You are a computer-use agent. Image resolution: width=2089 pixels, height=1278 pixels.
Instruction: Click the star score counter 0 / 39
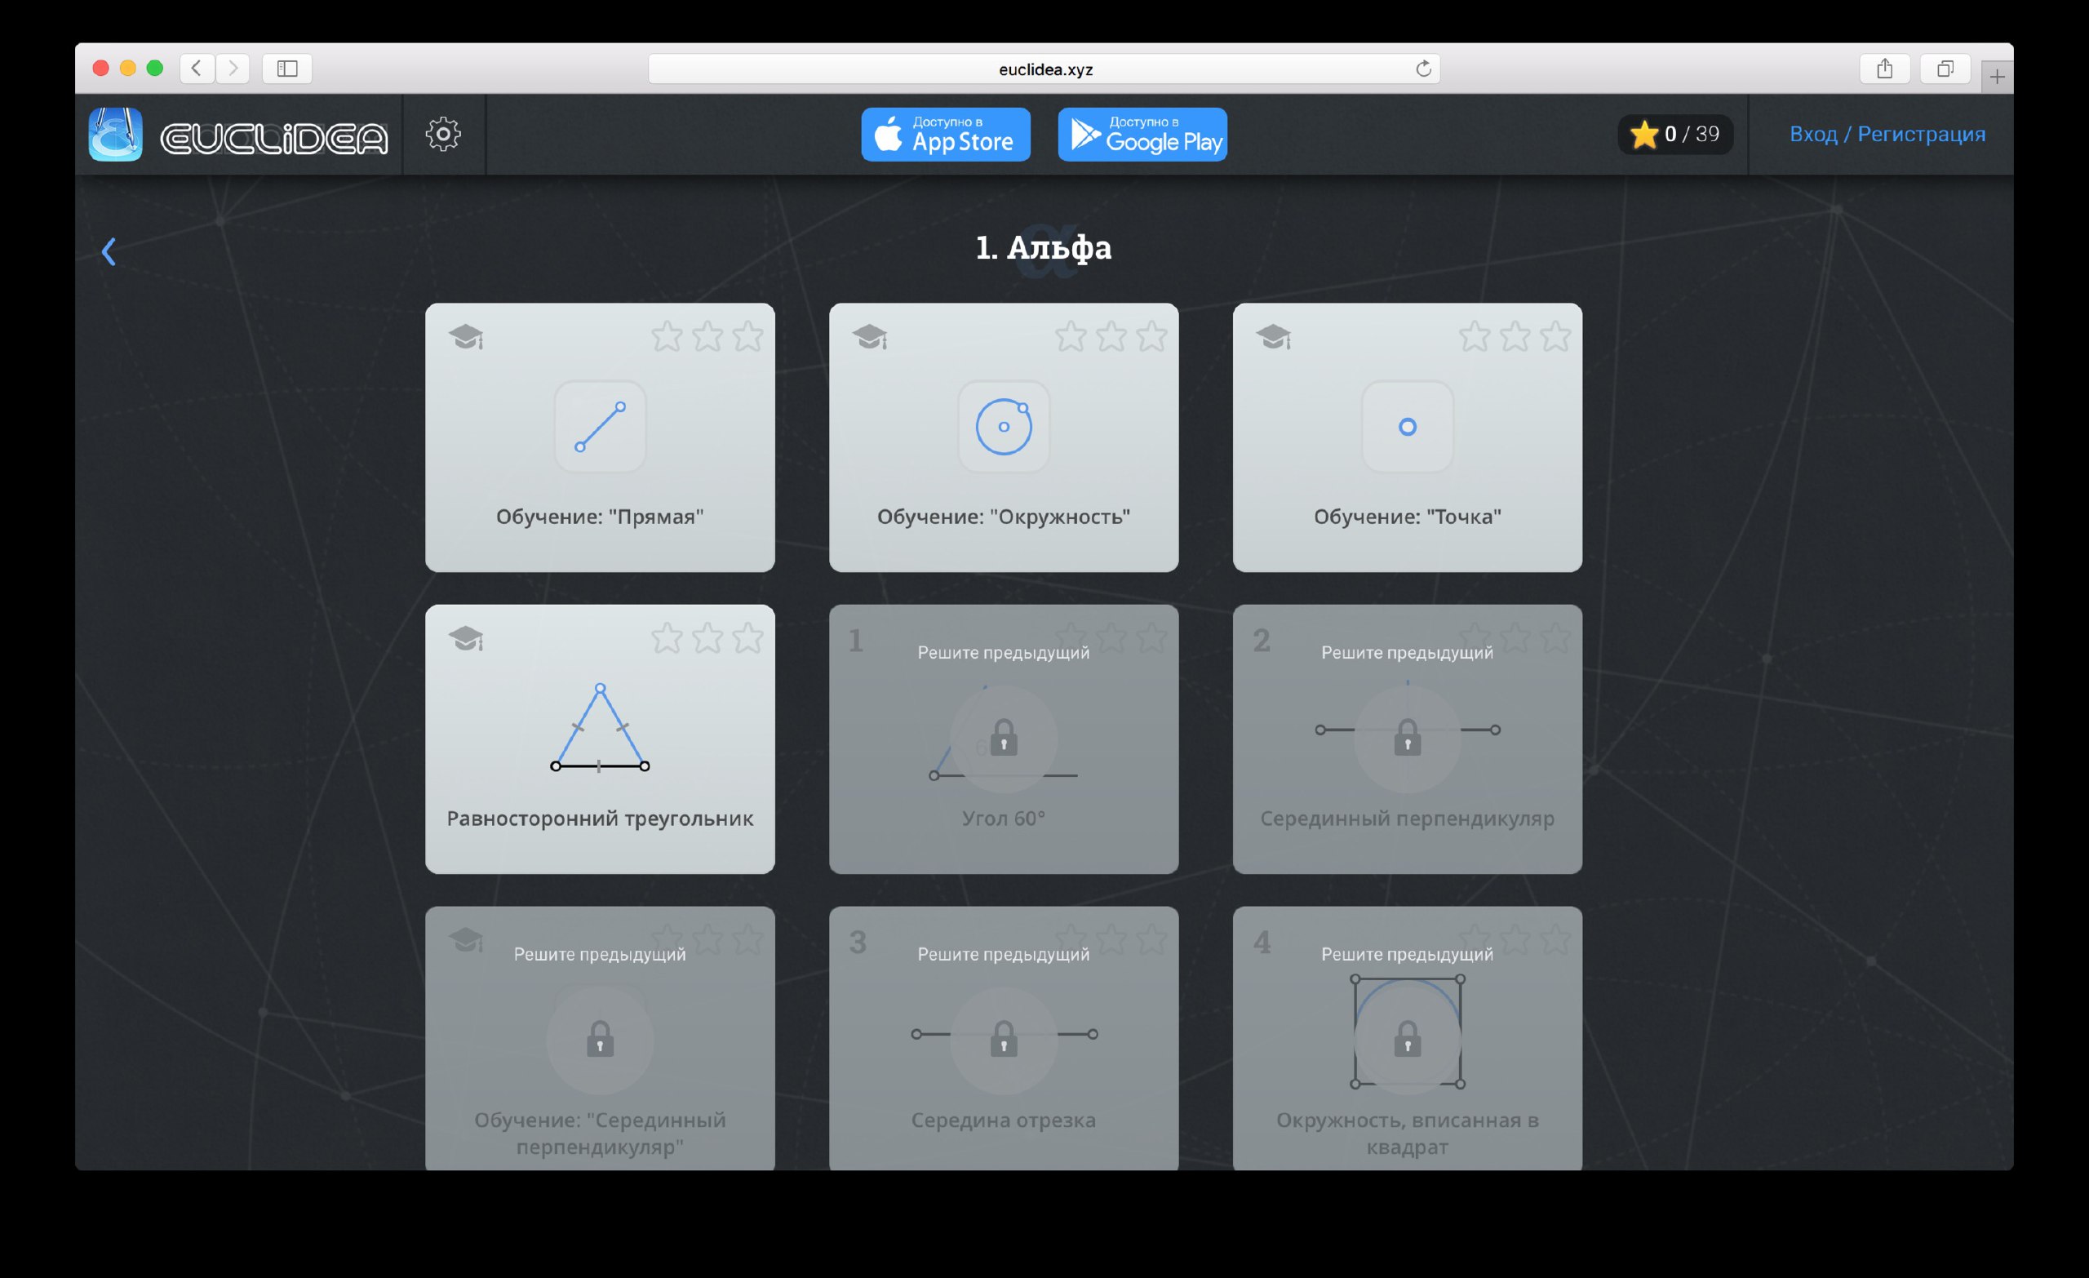pos(1674,134)
